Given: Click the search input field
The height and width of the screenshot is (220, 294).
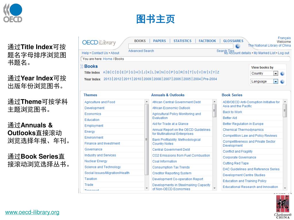Looking at the screenshot, I should click(x=181, y=46).
